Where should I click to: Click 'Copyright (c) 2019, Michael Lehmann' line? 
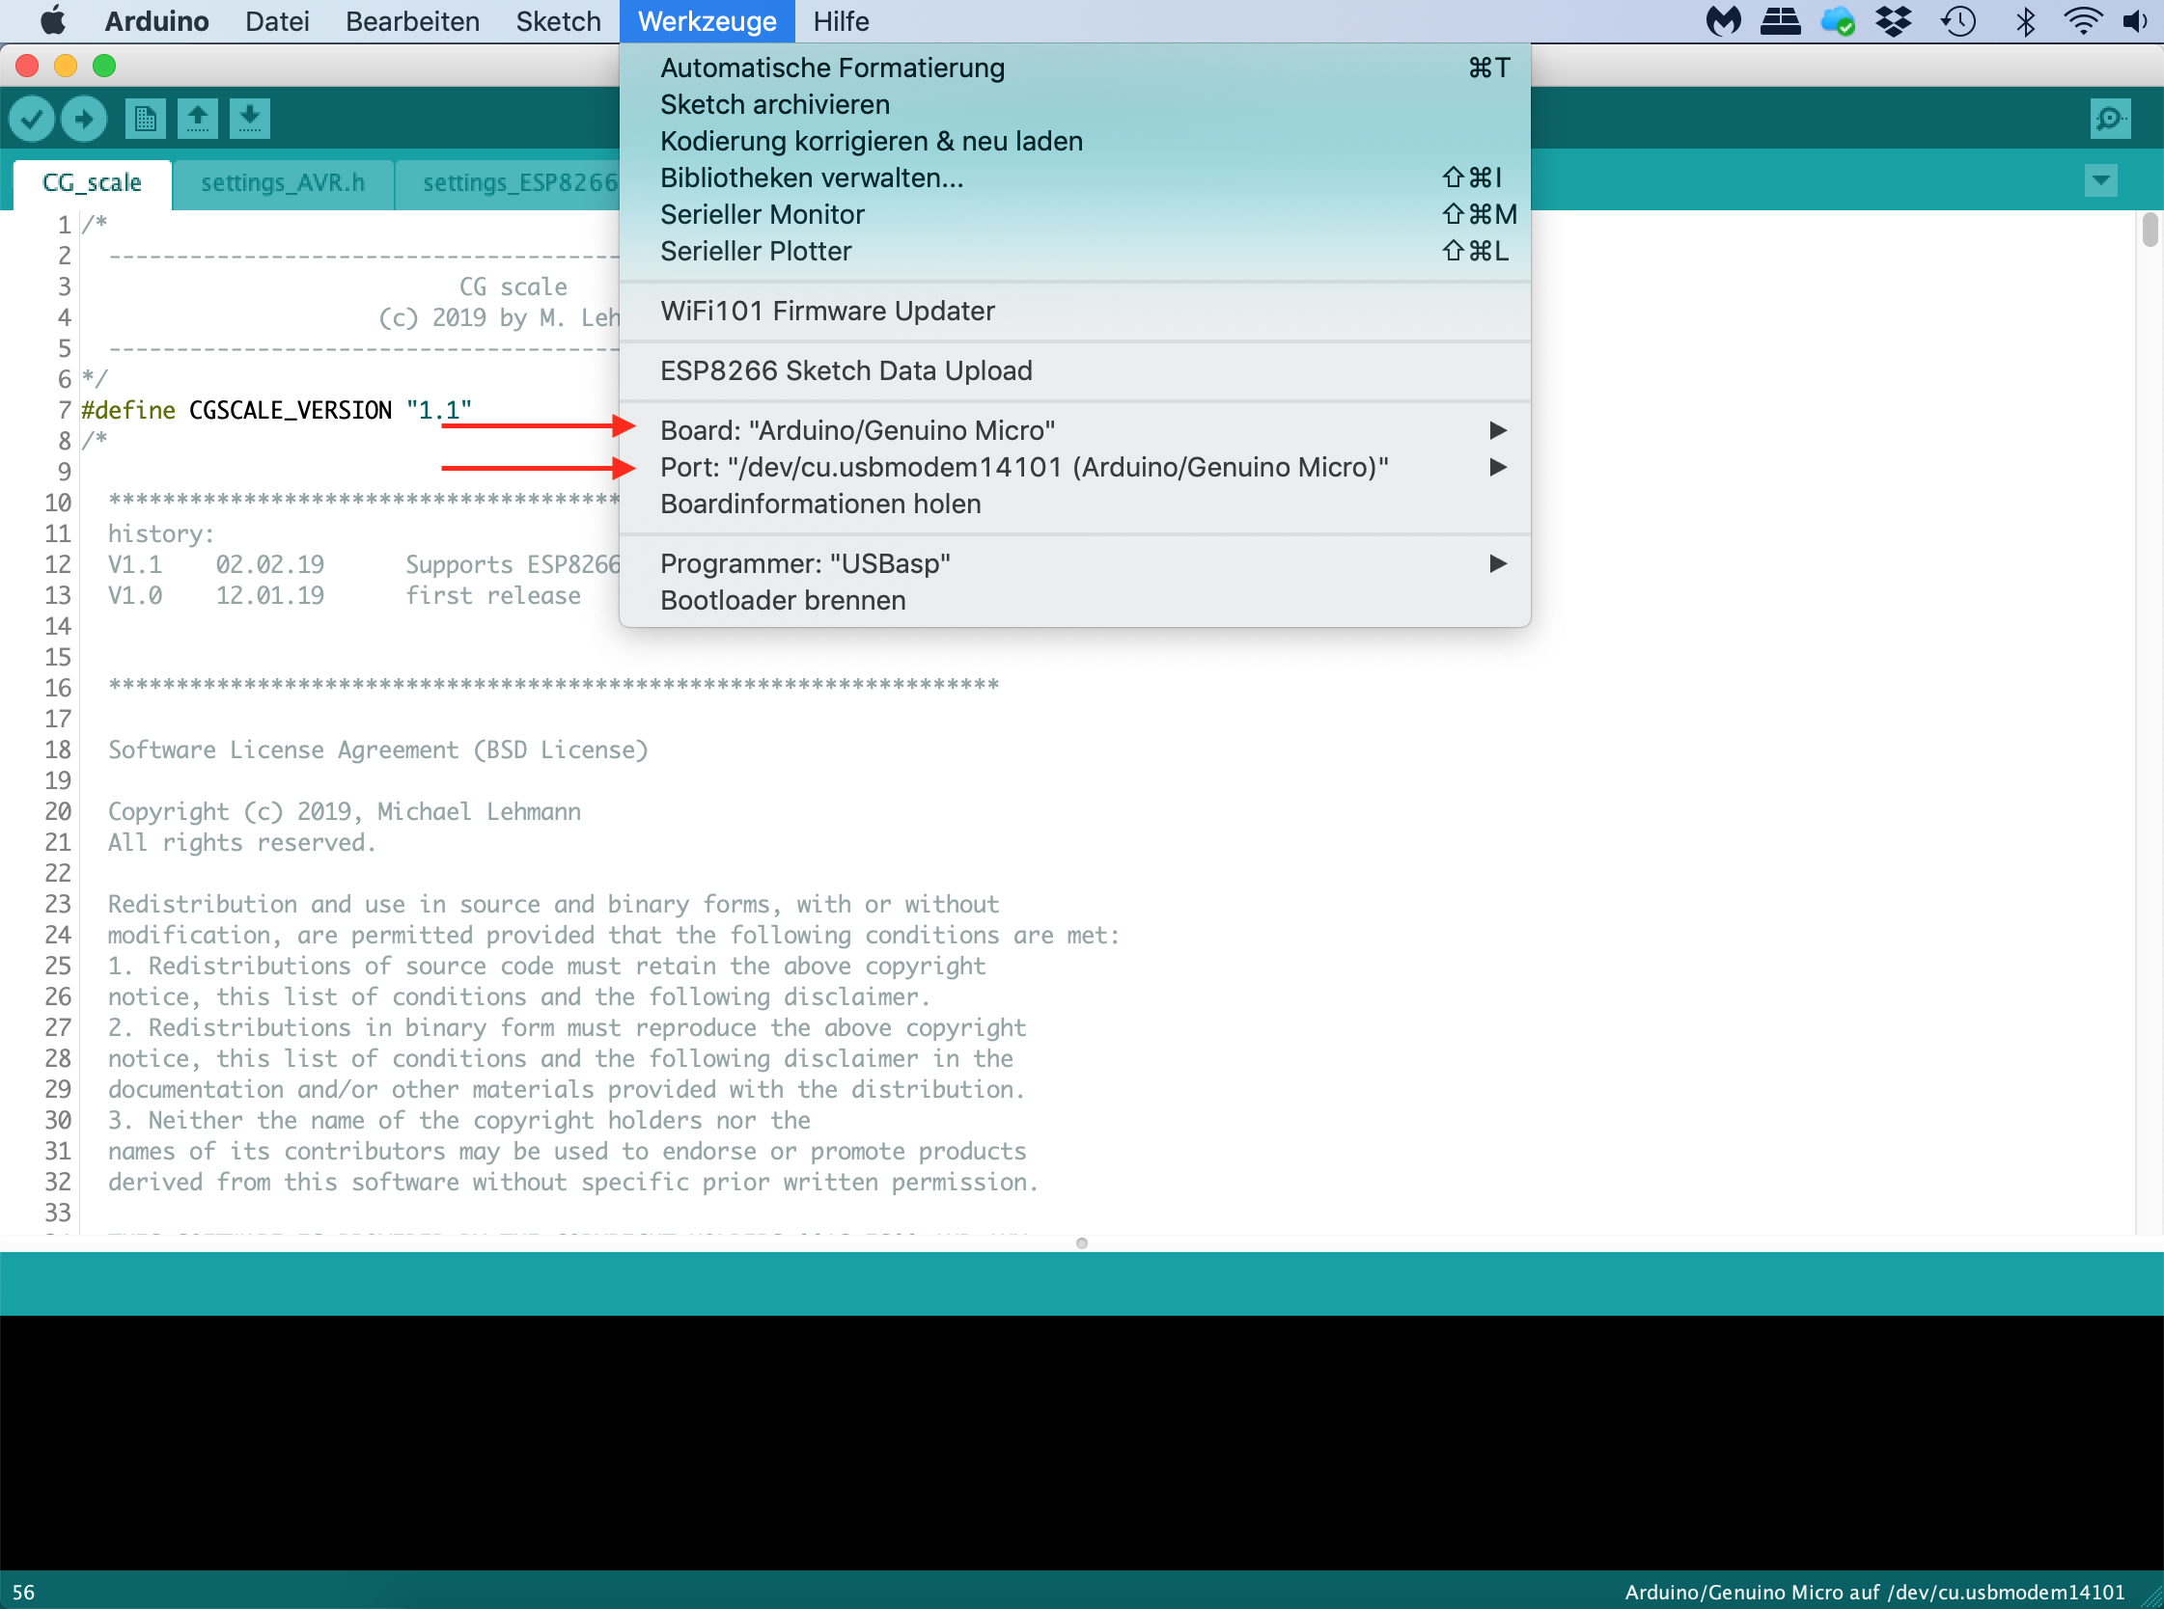[x=344, y=811]
